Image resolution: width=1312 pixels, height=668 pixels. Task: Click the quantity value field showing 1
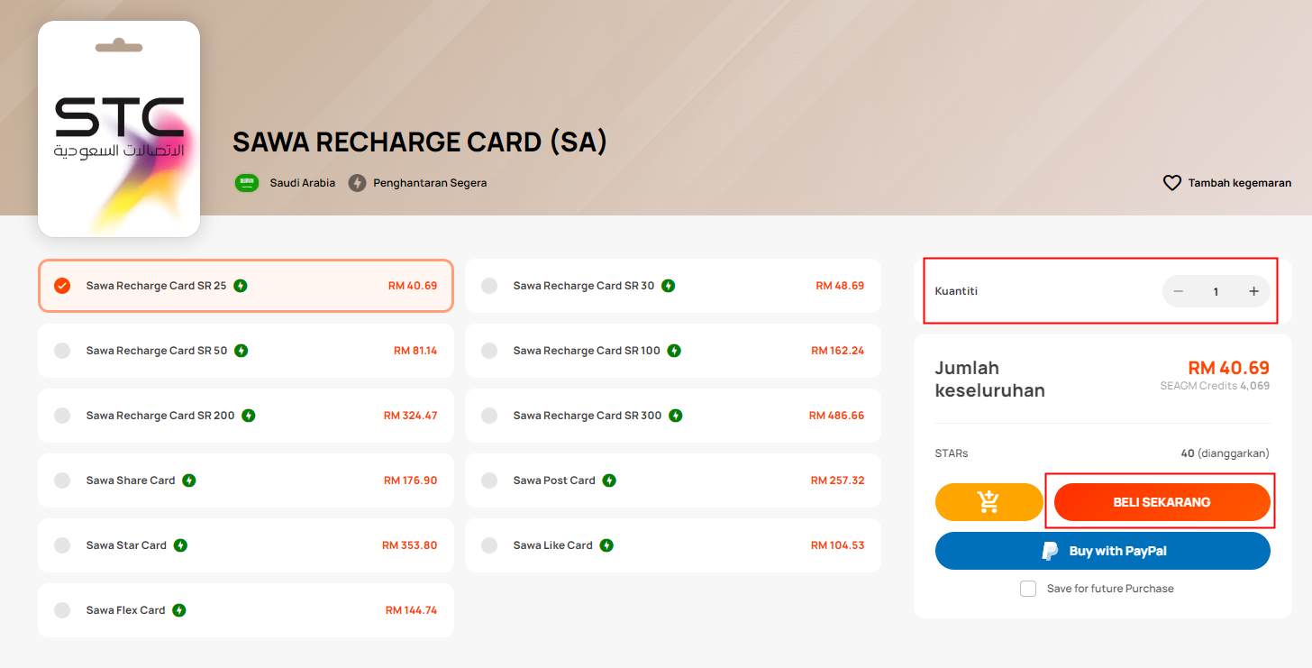pyautogui.click(x=1216, y=291)
